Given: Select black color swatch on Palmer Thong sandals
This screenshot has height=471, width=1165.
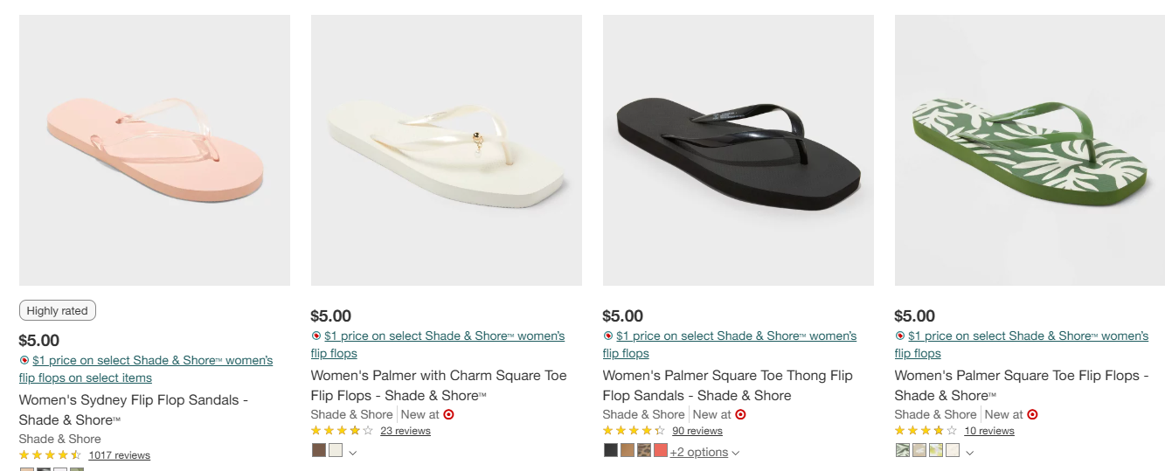Looking at the screenshot, I should tap(611, 451).
